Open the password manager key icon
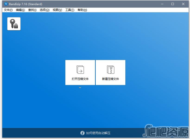 (14, 24)
